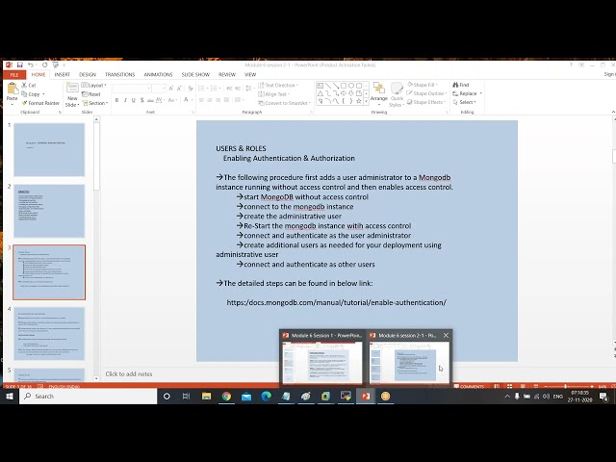This screenshot has width=616, height=462.
Task: Click the Redo/Repeat icon
Action: click(44, 64)
